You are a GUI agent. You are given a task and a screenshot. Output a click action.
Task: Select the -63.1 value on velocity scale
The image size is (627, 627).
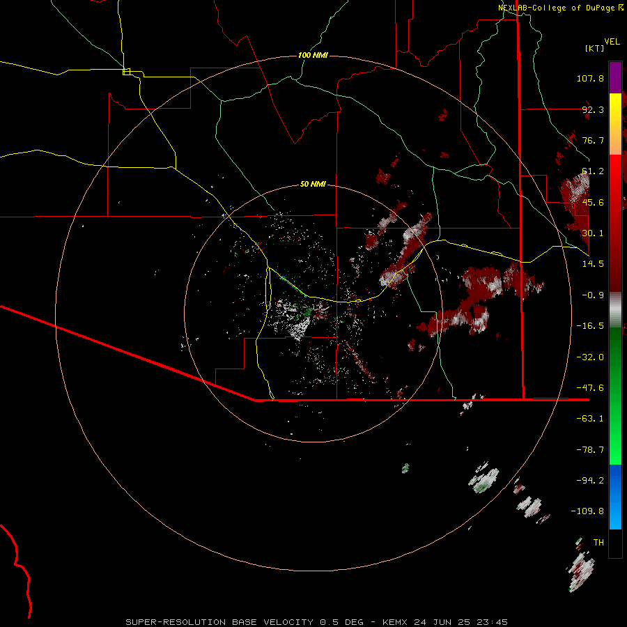tap(590, 419)
